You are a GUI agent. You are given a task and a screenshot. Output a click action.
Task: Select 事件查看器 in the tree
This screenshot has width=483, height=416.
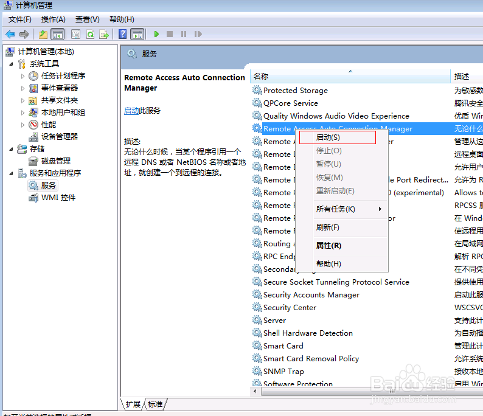pos(60,88)
